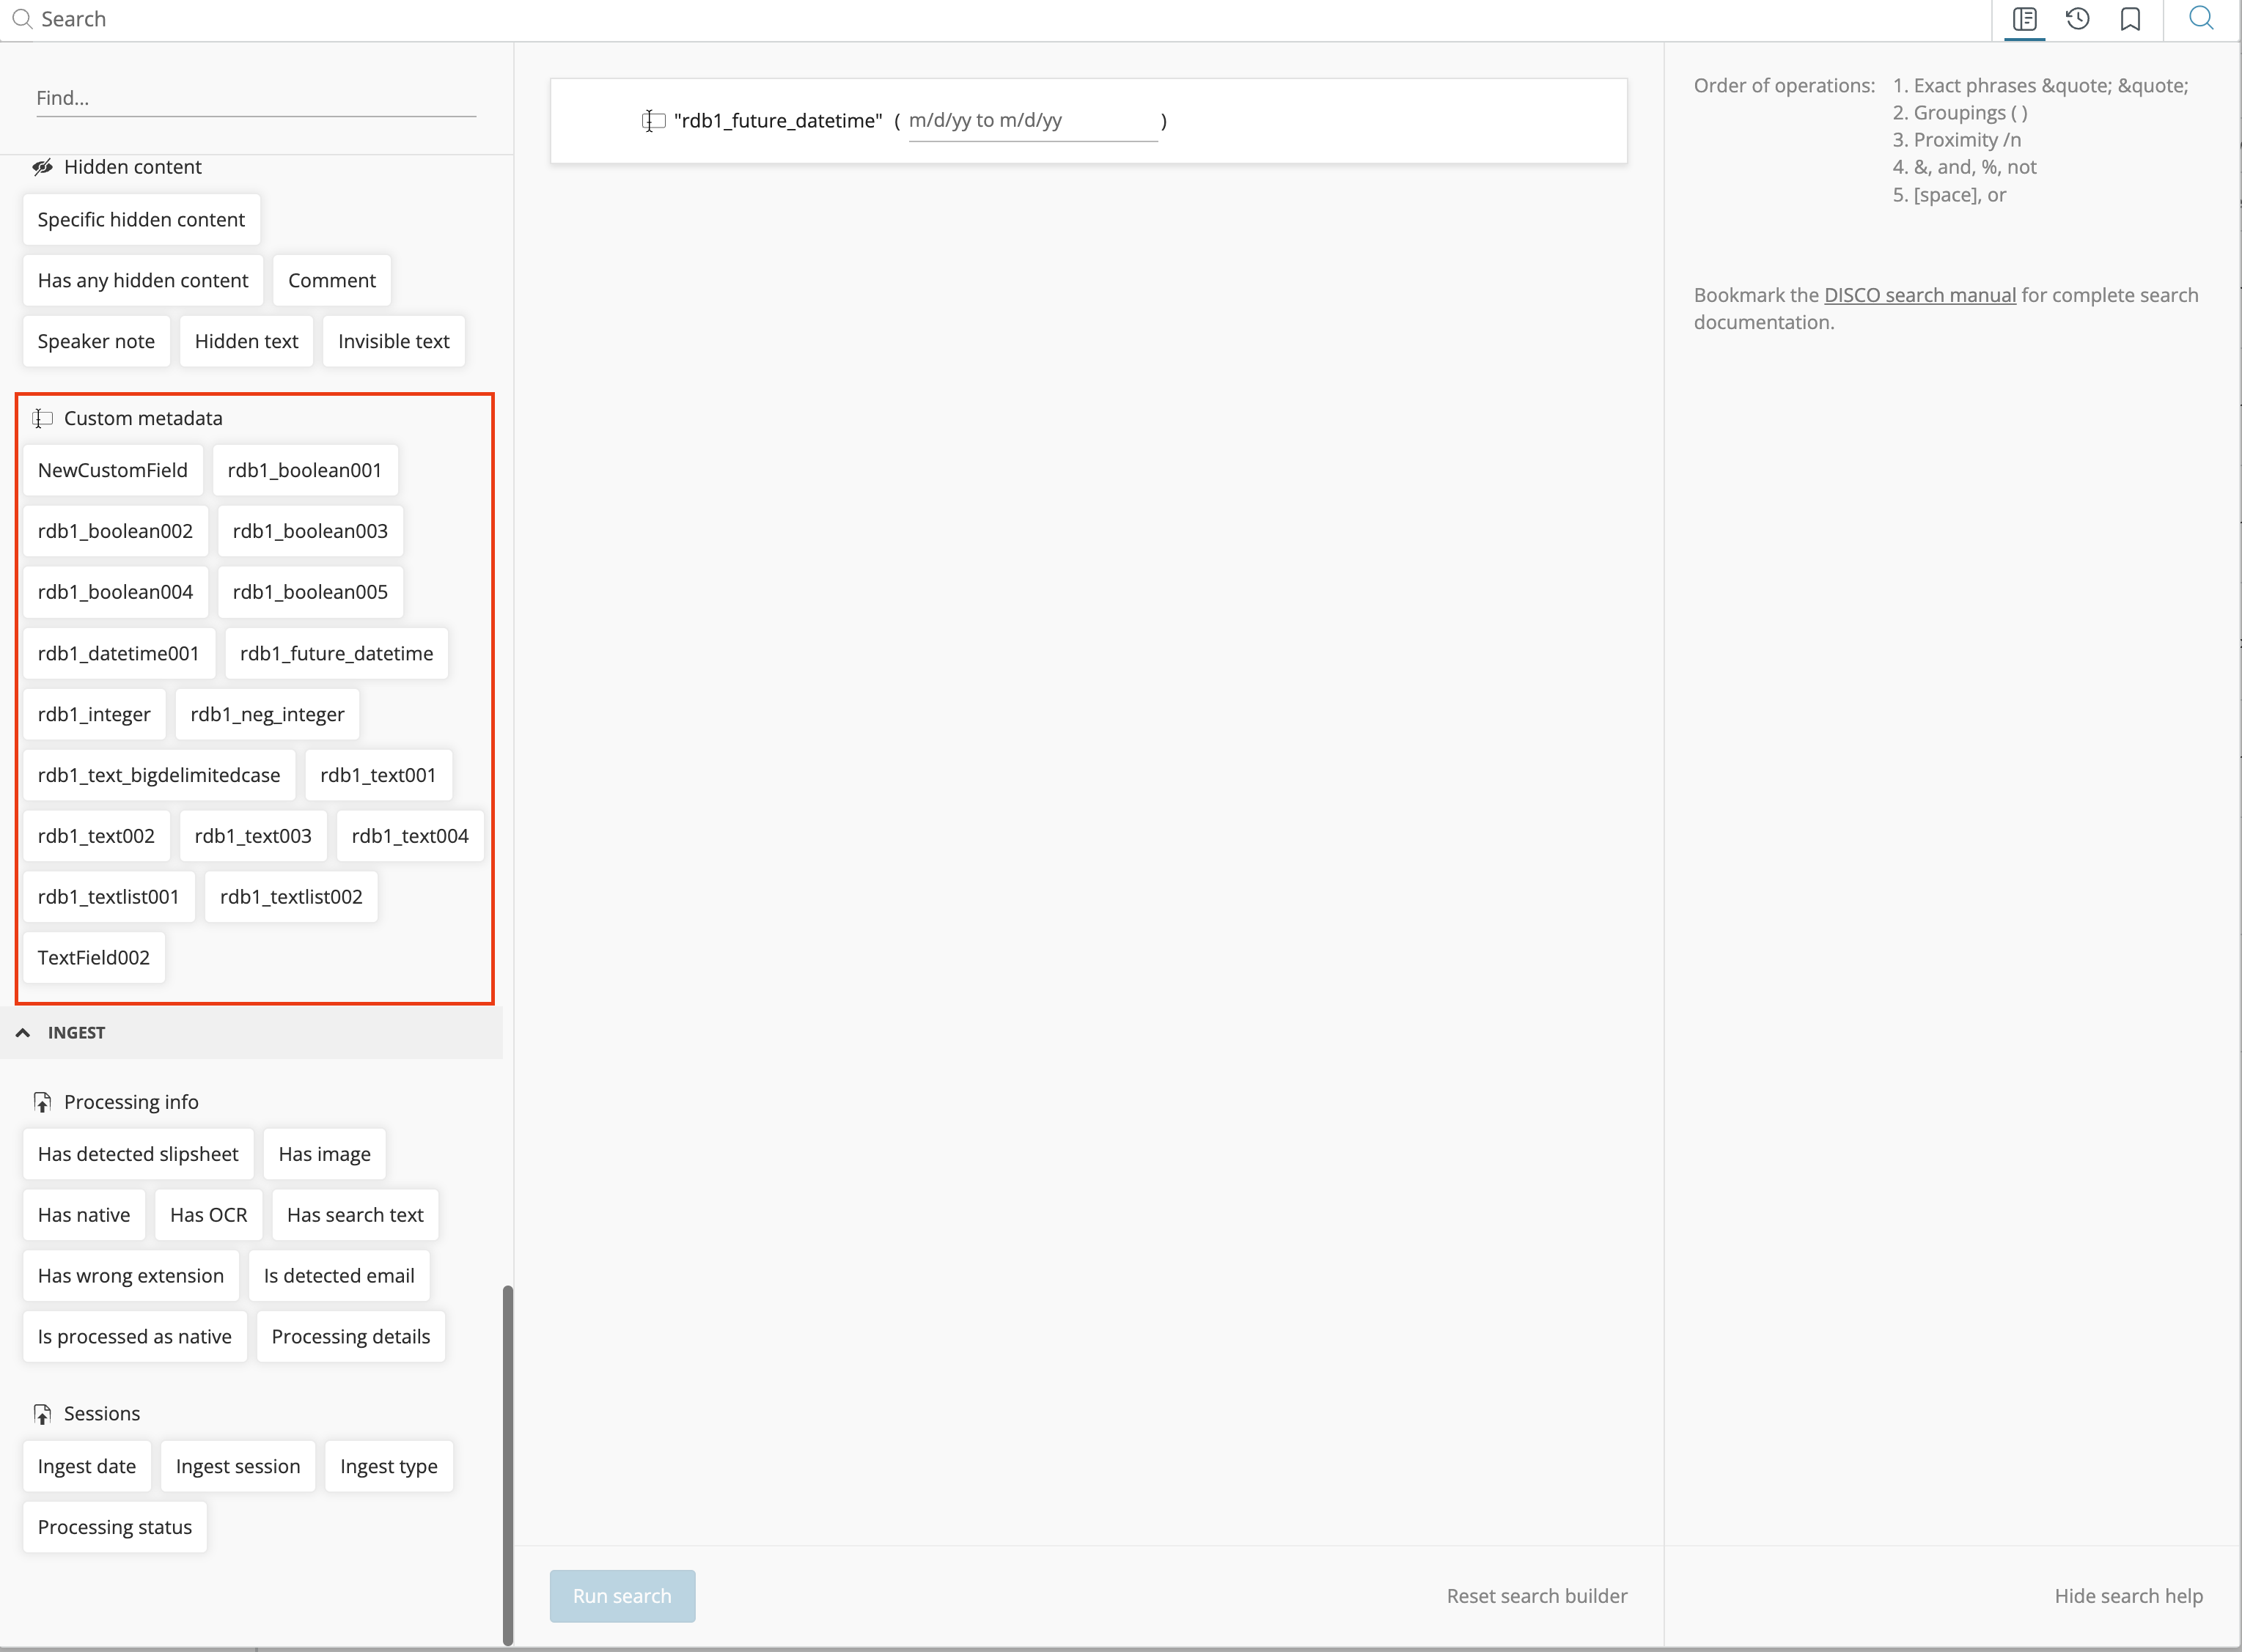2242x1652 pixels.
Task: Add the Ingest session filter
Action: tap(238, 1467)
